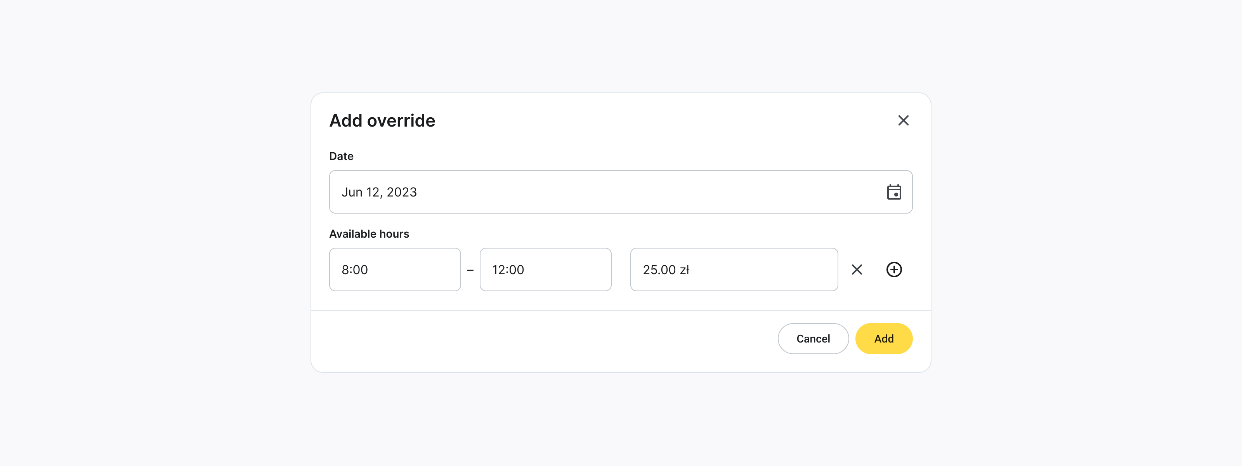1242x466 pixels.
Task: Select the "Jun 12, 2023" date text
Action: [x=379, y=192]
